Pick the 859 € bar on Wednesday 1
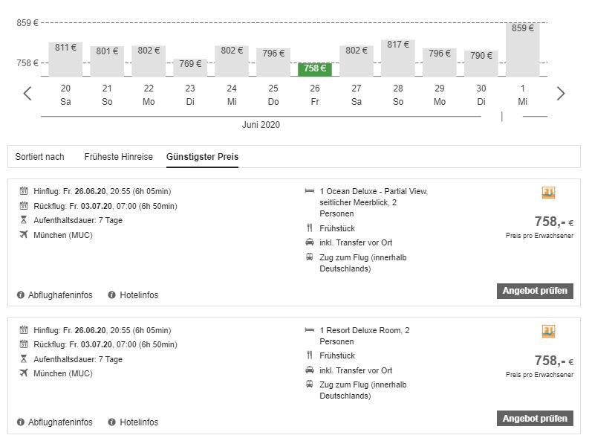This screenshot has width=589, height=441. coord(523,49)
